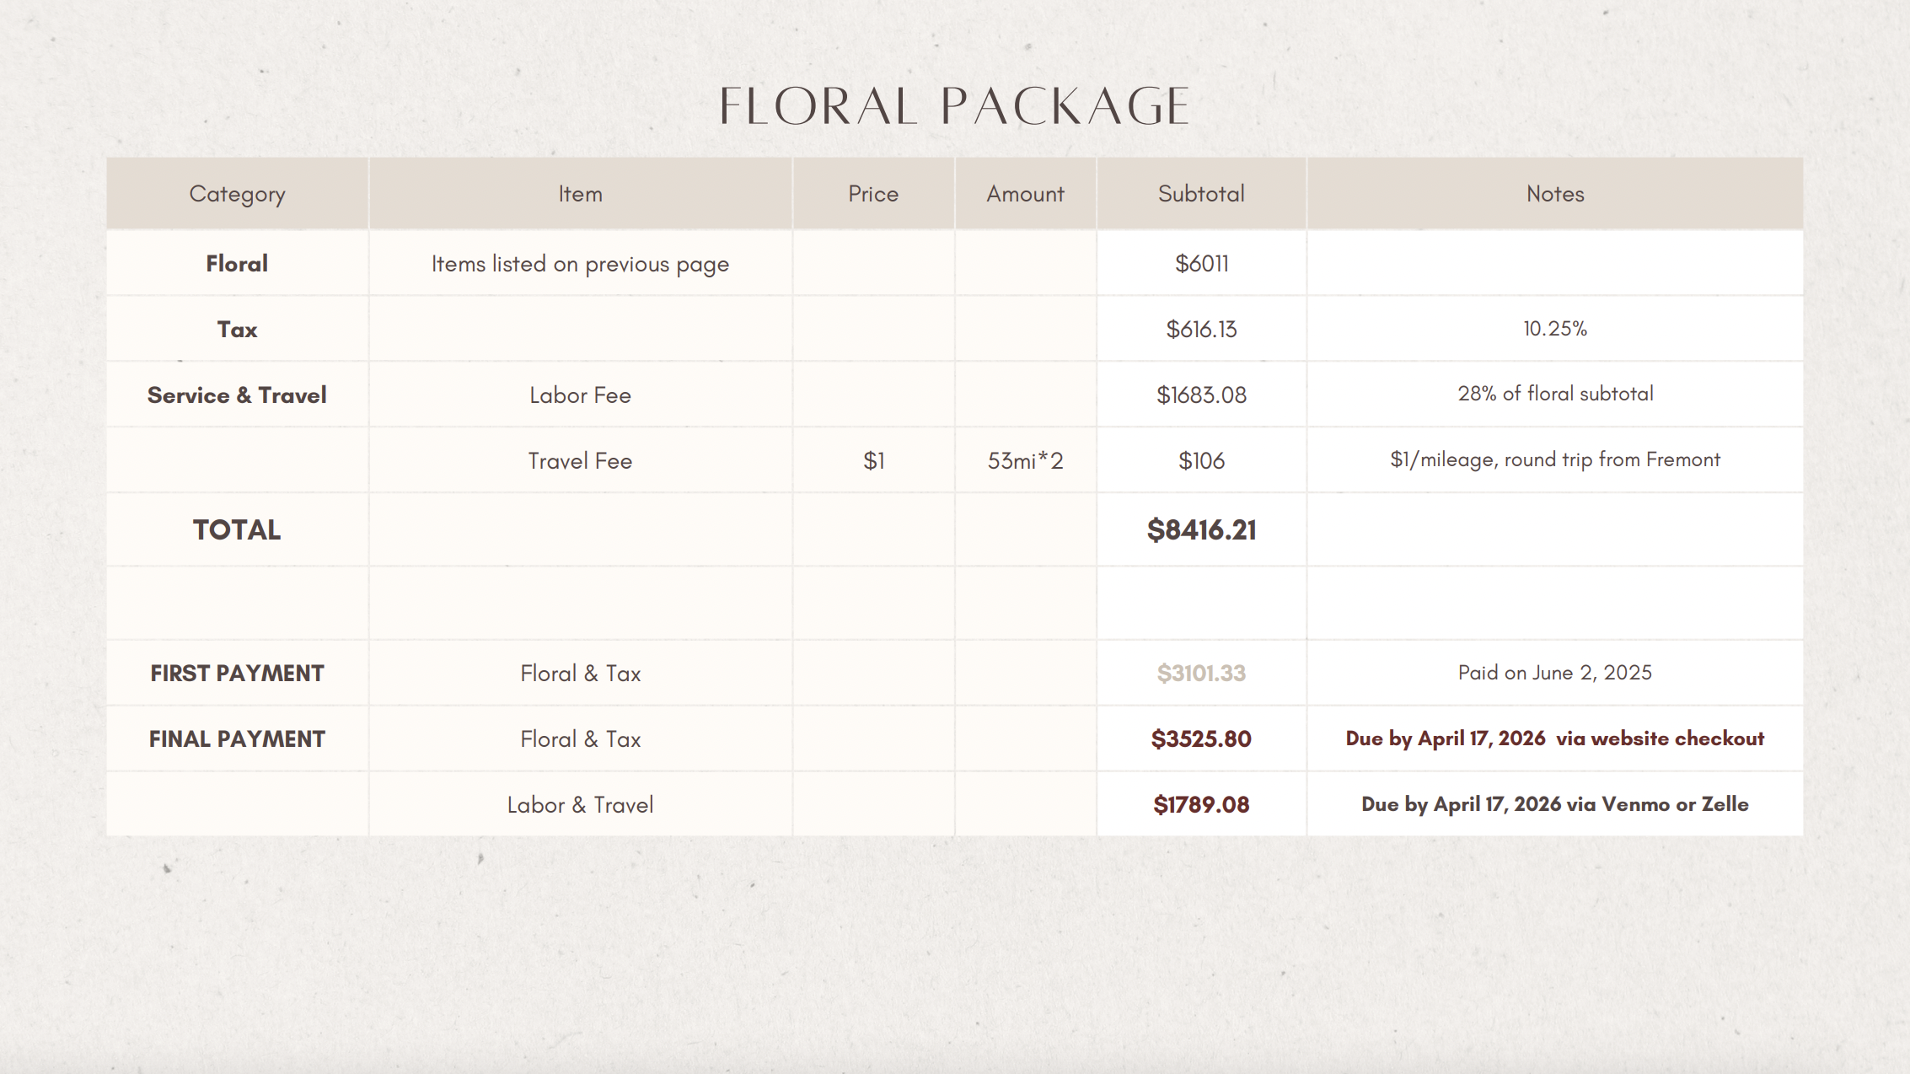Click the 28% of floral subtotal note
The width and height of the screenshot is (1910, 1074).
pyautogui.click(x=1555, y=394)
